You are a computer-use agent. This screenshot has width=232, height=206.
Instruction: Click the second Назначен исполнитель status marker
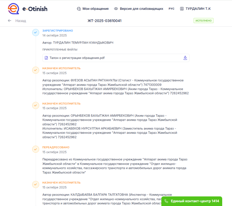pyautogui.click(x=35, y=105)
